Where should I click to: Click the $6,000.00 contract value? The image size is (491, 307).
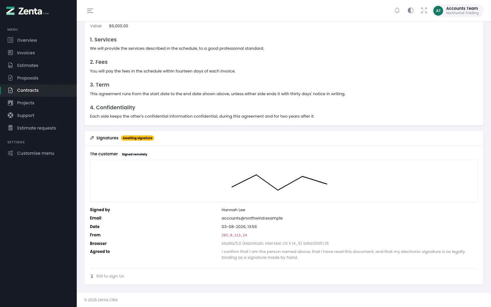118,26
